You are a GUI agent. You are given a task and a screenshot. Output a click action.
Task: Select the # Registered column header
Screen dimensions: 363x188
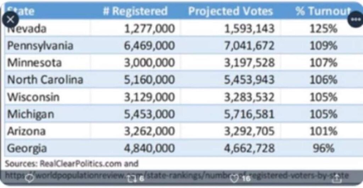click(135, 11)
